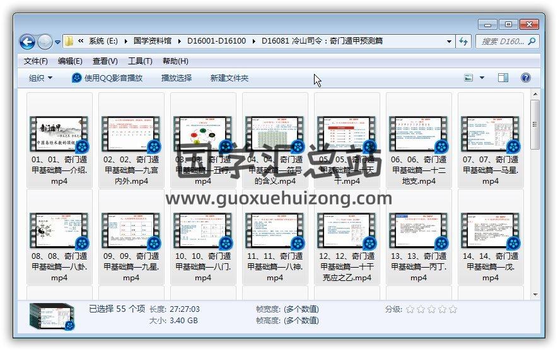Select video 03、奇门遁甲基础篇—五行.mp4
The width and height of the screenshot is (558, 351).
[x=203, y=140]
